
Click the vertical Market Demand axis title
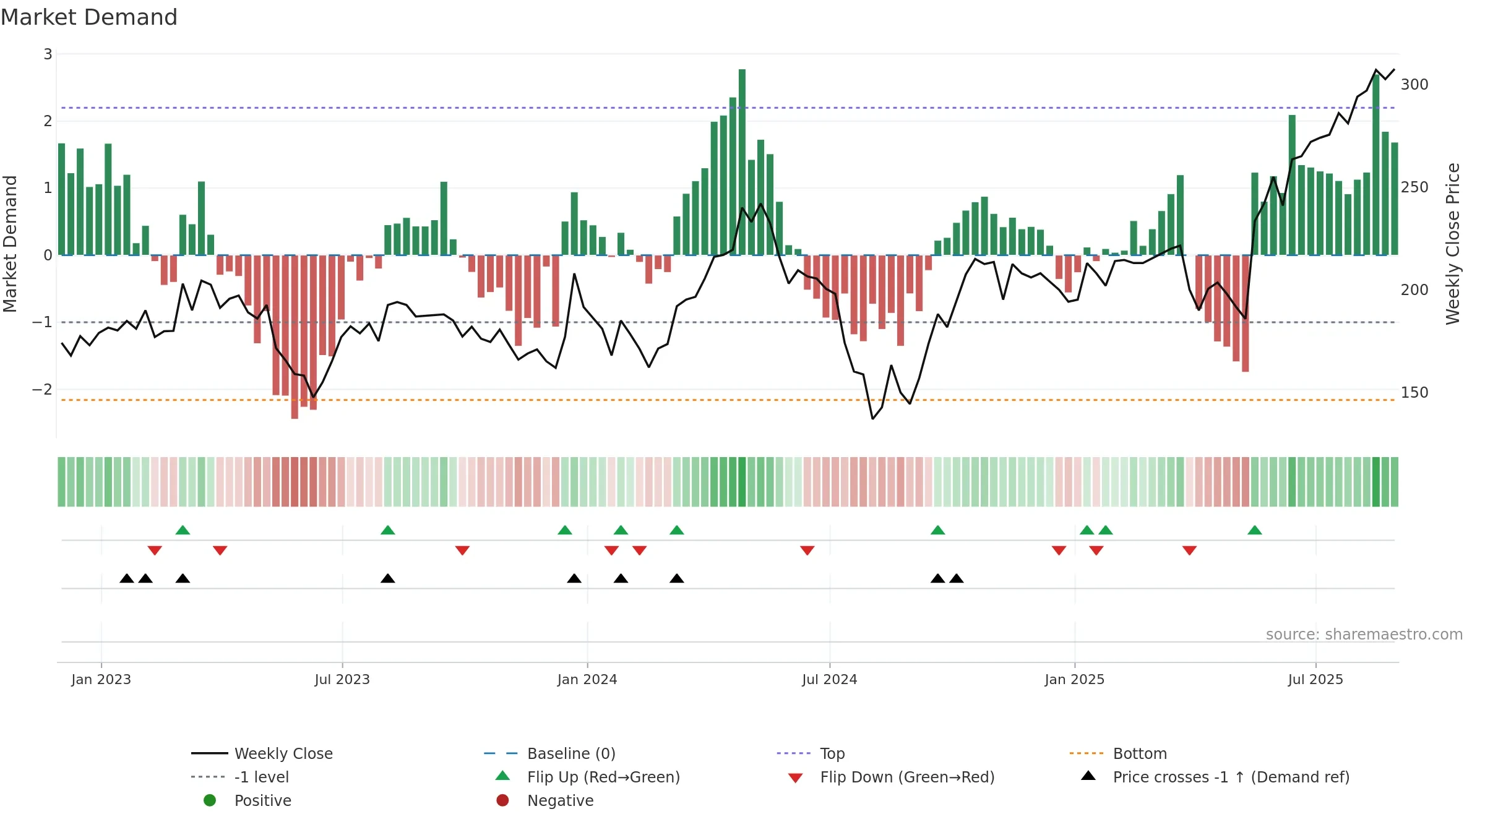point(10,244)
